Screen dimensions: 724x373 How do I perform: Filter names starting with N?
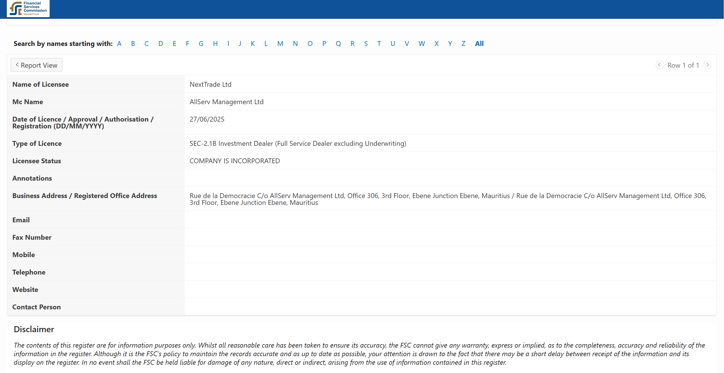[295, 44]
